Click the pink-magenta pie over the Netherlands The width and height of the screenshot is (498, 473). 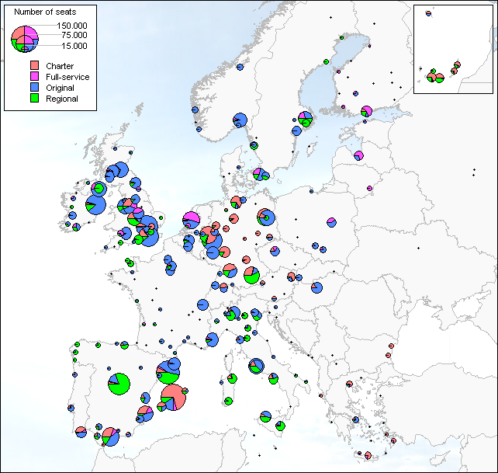pyautogui.click(x=192, y=221)
